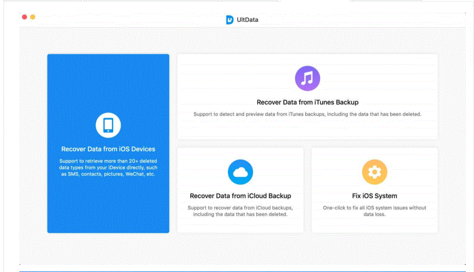This screenshot has width=474, height=272.
Task: Click iCloud backups description text
Action: click(240, 211)
